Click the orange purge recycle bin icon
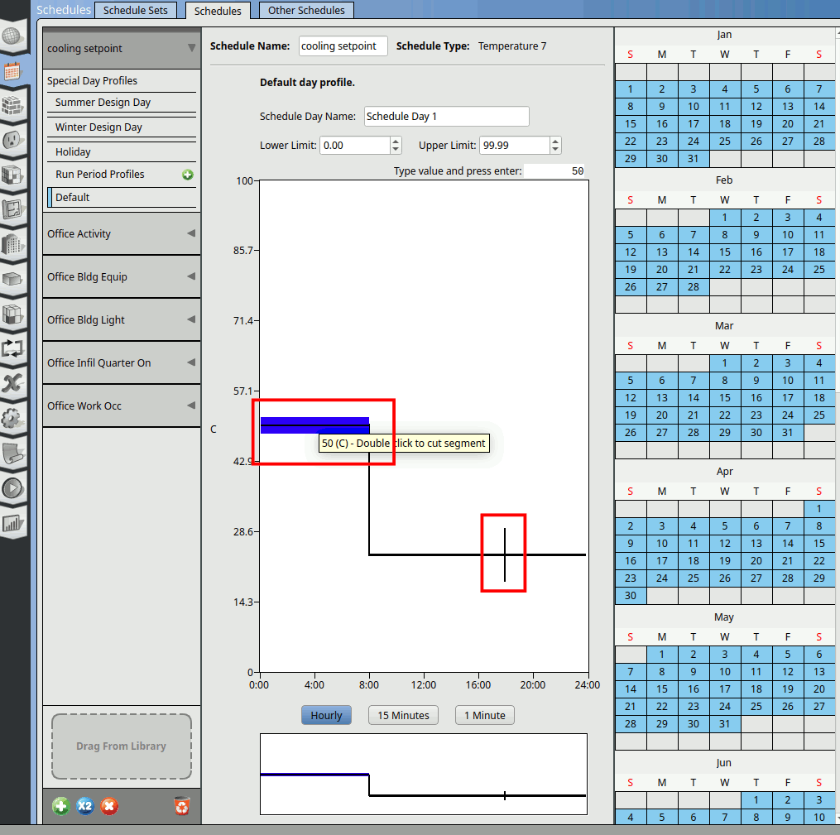 (182, 806)
